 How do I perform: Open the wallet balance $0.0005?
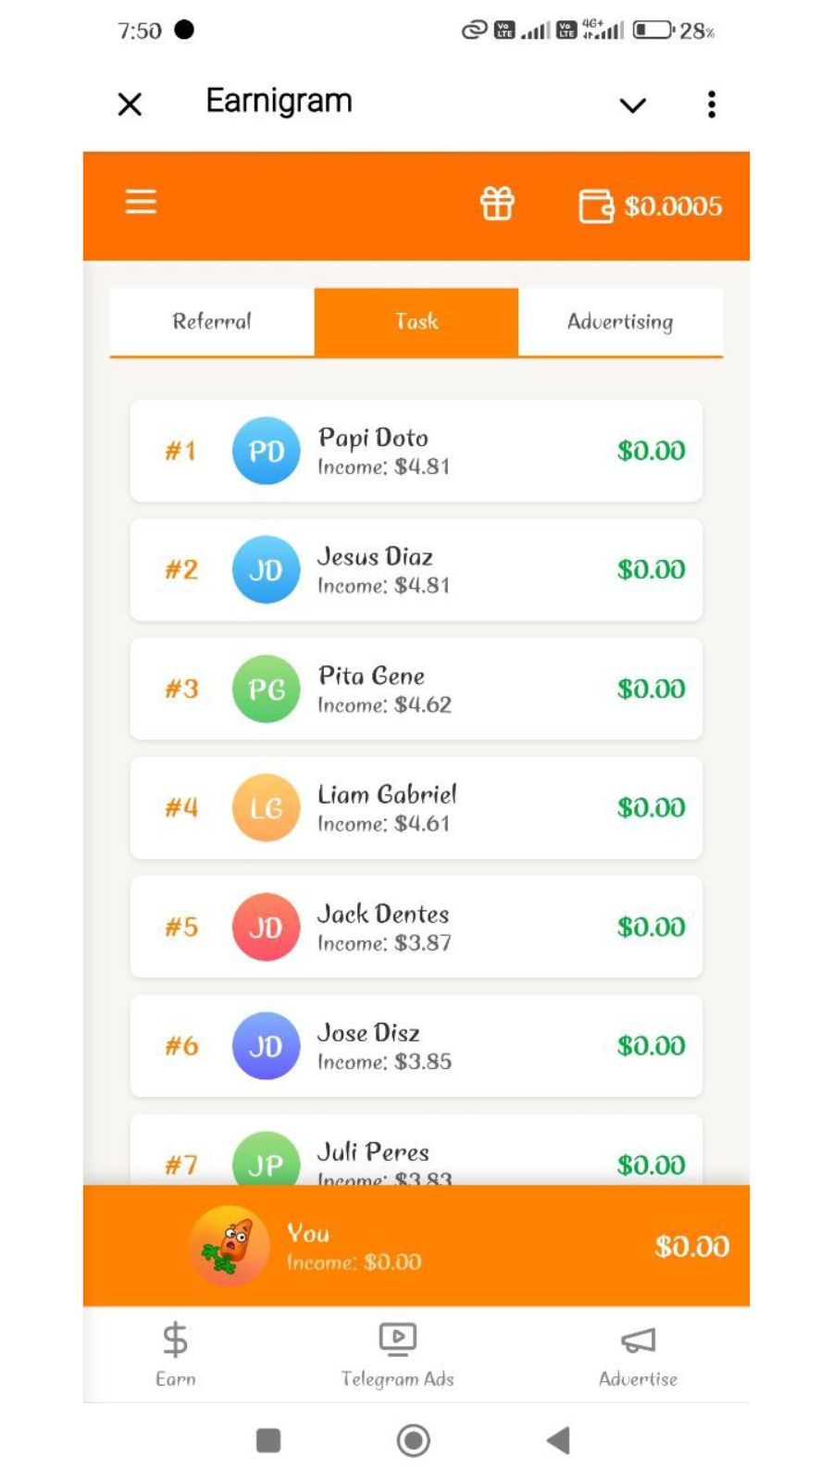tap(651, 205)
